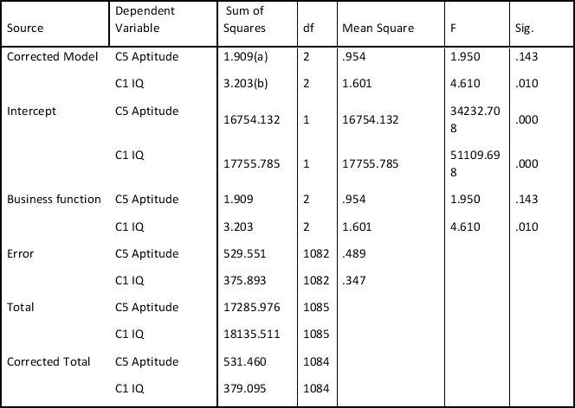The image size is (575, 408).
Task: Click 'C5 Aptitude' in Business function row
Action: point(146,199)
